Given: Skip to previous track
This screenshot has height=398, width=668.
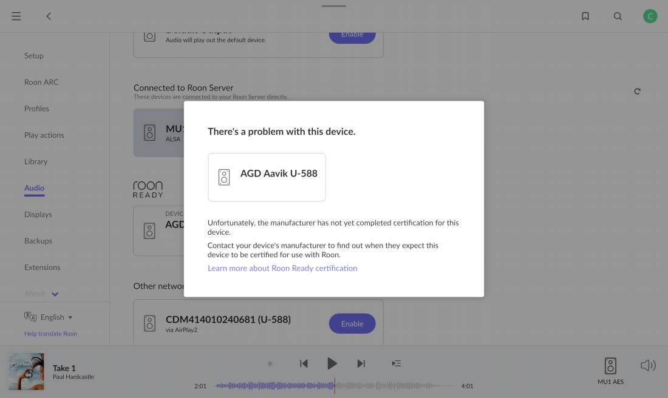Looking at the screenshot, I should (304, 363).
